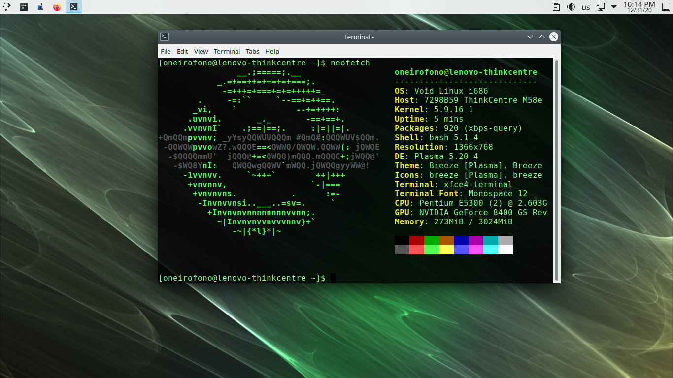Click the 'Shell: bash 5.1.4' line
The width and height of the screenshot is (673, 378).
coord(437,137)
